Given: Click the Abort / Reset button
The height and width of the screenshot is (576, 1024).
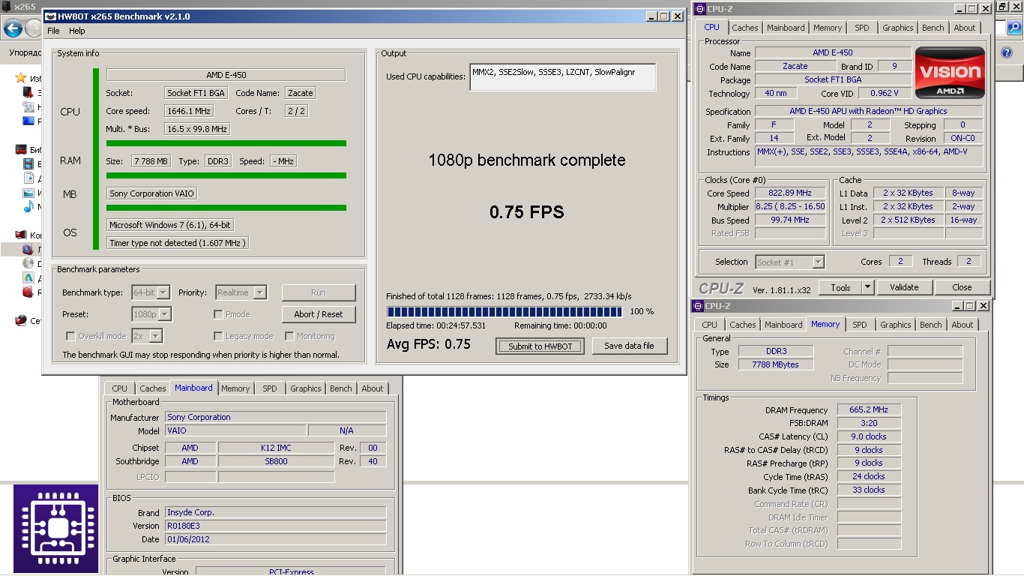Looking at the screenshot, I should 319,314.
